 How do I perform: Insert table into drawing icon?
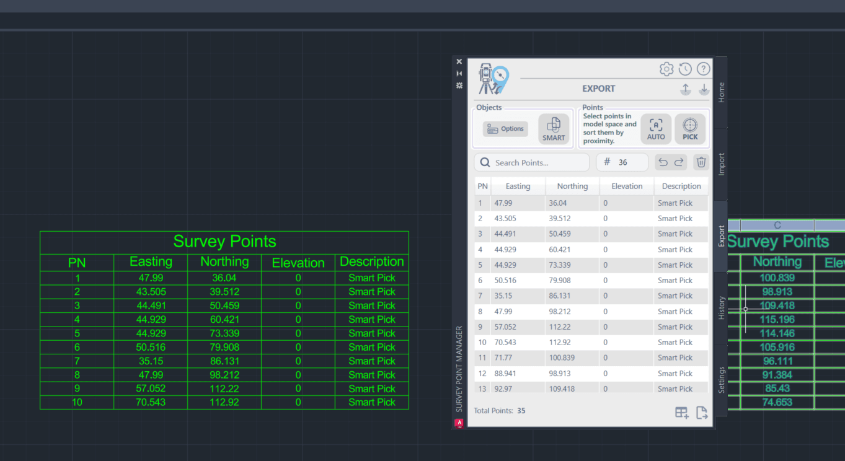point(682,413)
